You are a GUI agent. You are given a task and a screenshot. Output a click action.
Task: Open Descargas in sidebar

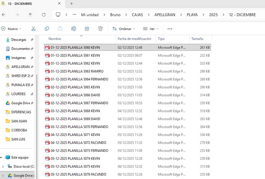point(19,39)
